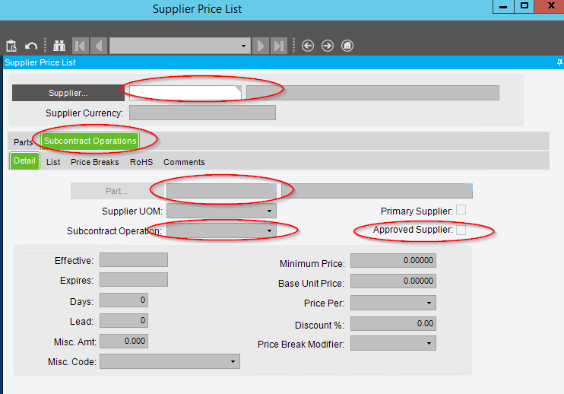The height and width of the screenshot is (394, 564).
Task: Click the circular Home icon
Action: (347, 46)
